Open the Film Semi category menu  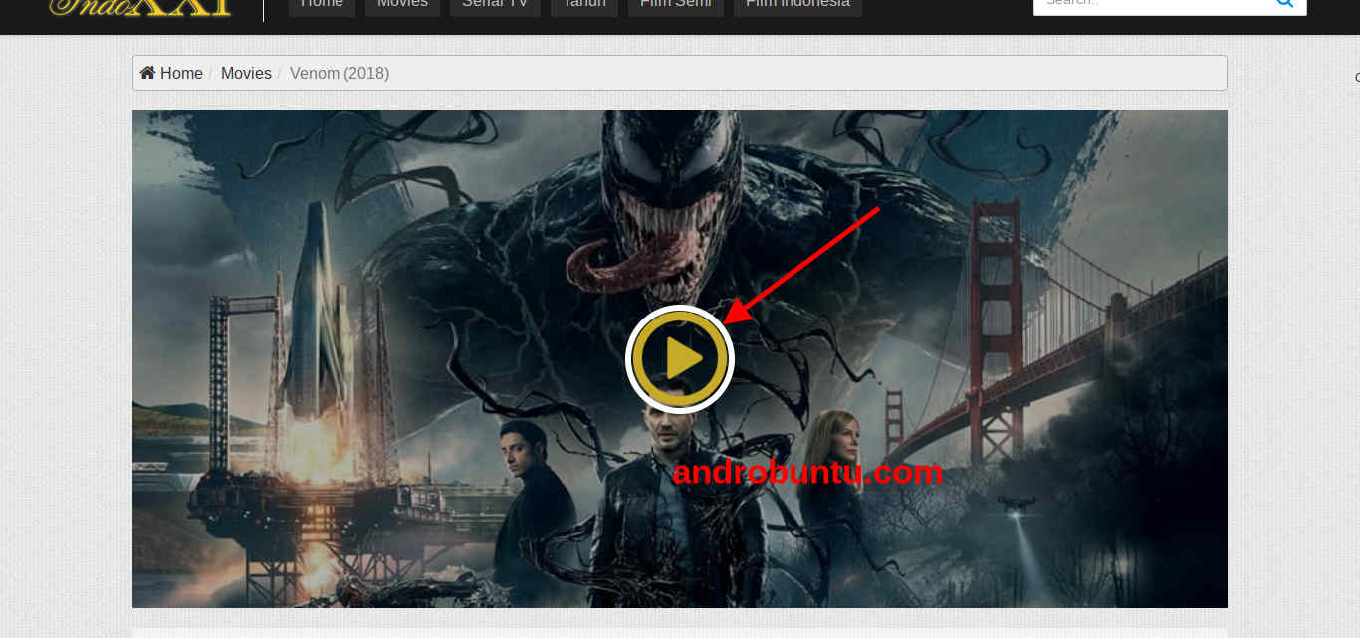(674, 3)
